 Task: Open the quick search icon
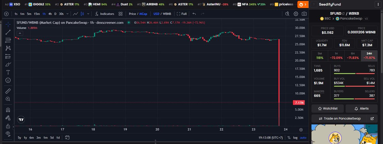click(x=287, y=14)
